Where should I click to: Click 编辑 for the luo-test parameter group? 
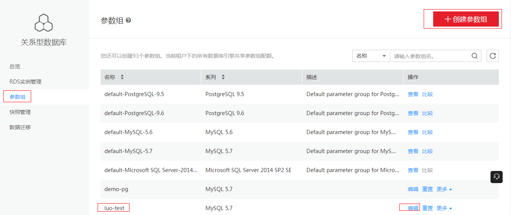tap(413, 208)
